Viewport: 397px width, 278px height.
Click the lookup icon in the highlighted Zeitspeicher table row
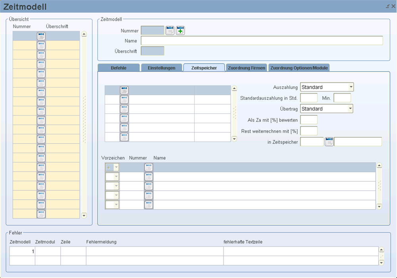click(124, 90)
